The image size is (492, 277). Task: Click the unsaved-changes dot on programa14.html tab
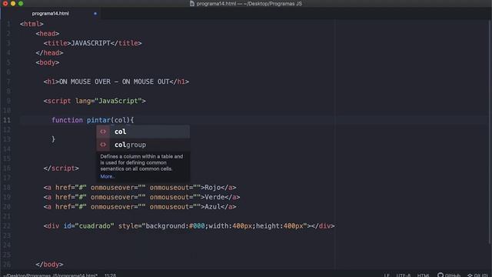tap(95, 14)
